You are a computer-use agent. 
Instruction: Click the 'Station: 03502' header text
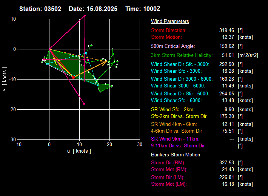(40, 9)
